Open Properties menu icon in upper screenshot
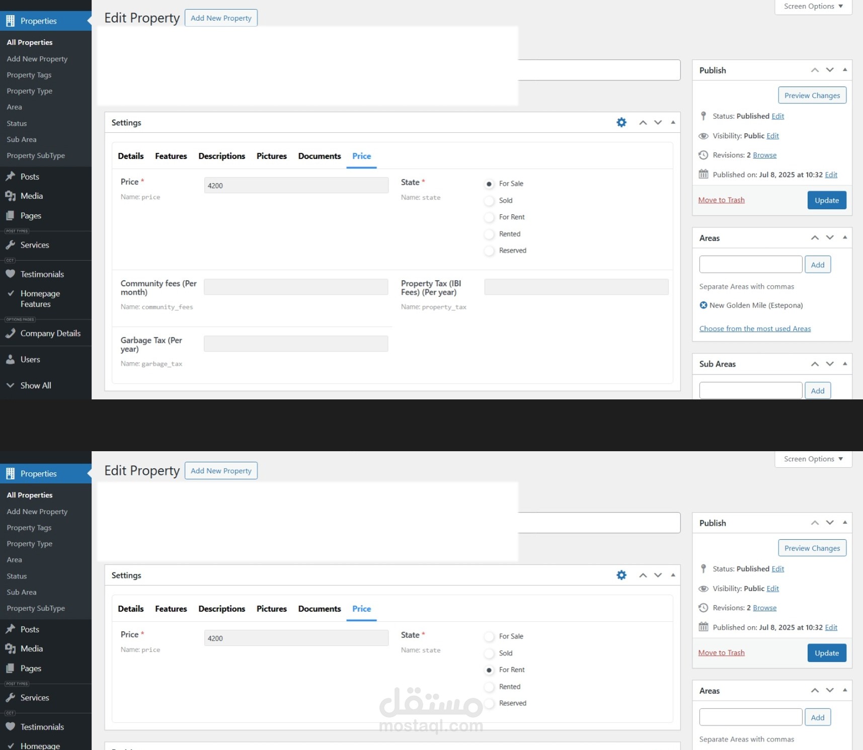Screen dimensions: 863x750 [10, 21]
